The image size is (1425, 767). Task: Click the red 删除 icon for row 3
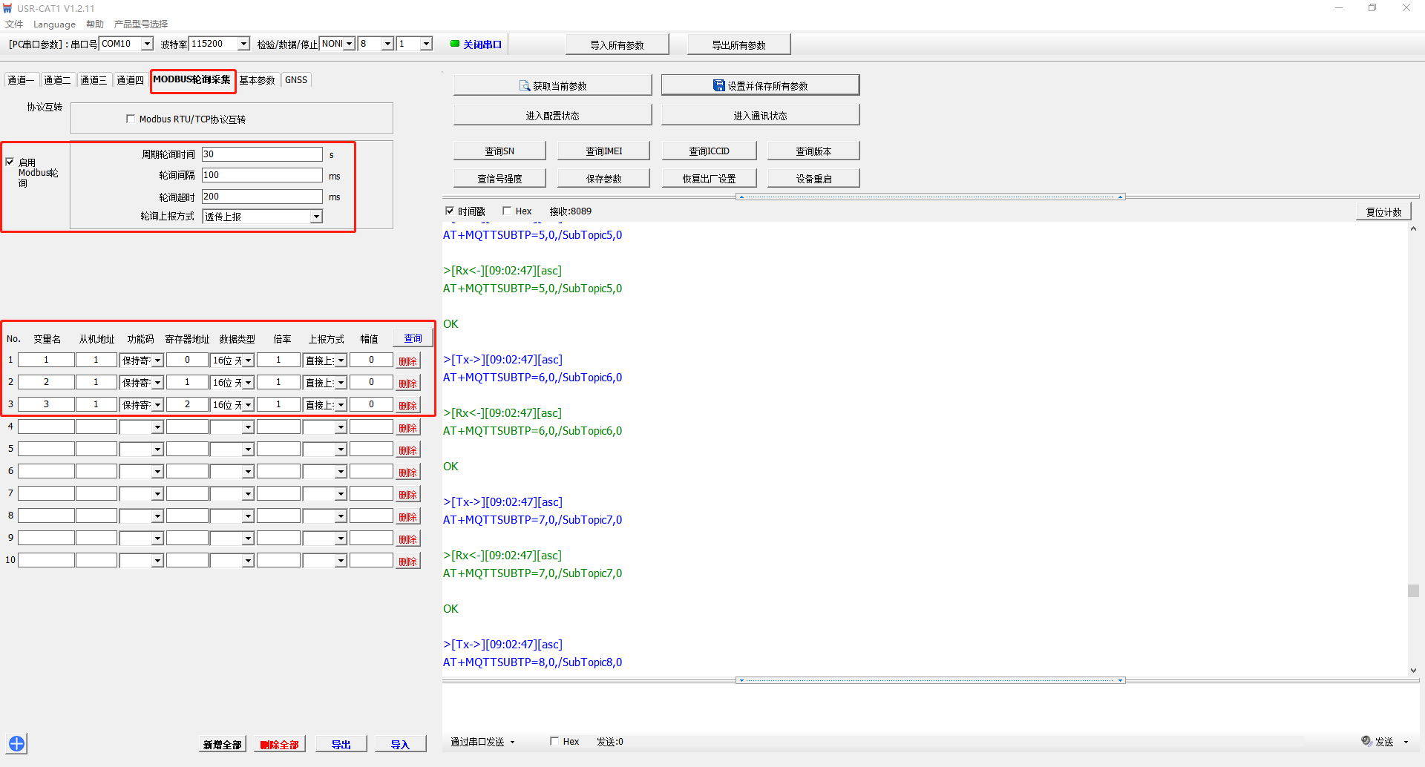click(407, 406)
